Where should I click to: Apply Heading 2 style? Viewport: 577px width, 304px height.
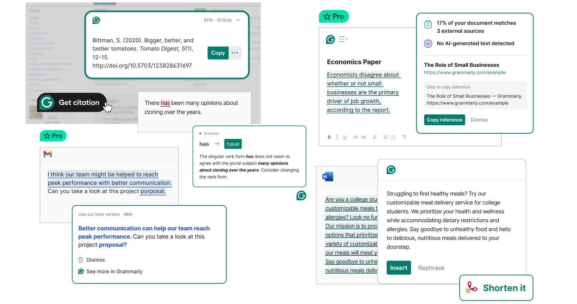click(363, 137)
